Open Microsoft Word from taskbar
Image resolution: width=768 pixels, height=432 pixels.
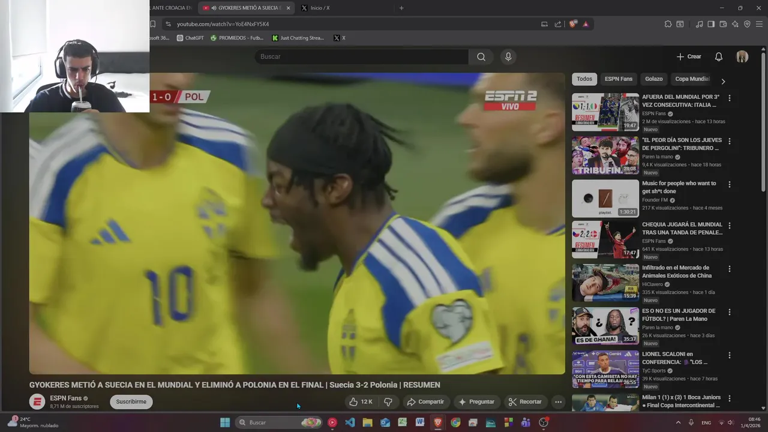420,422
